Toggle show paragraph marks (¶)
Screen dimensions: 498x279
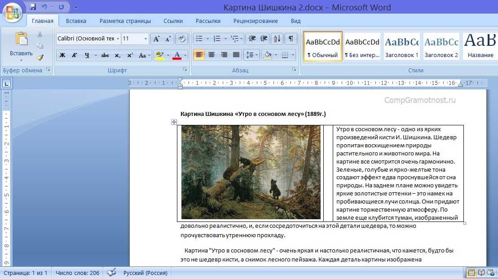pos(291,39)
